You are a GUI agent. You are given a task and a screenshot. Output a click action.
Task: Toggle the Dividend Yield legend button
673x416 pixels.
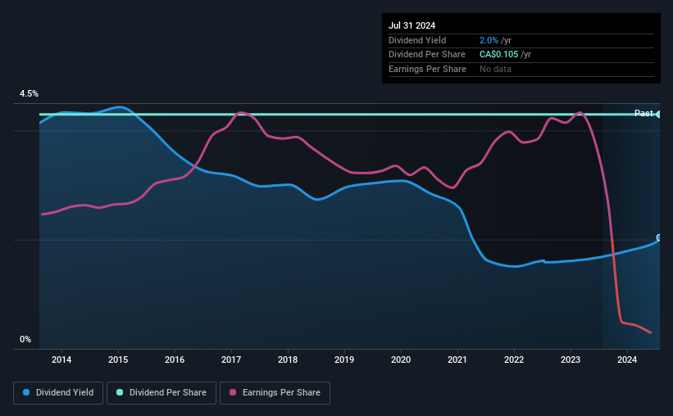click(x=58, y=393)
